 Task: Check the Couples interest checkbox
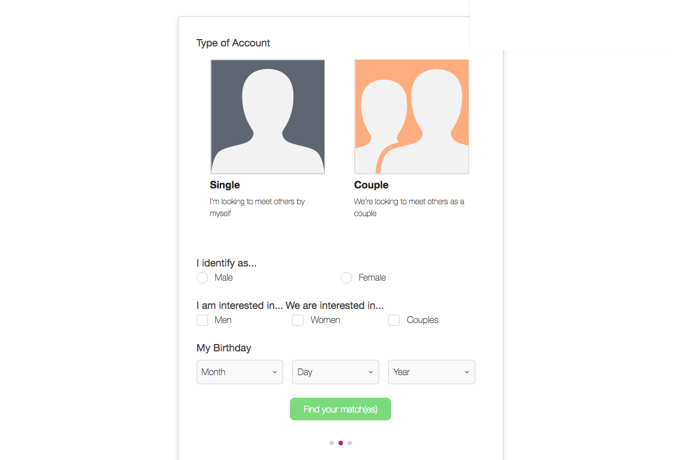(394, 320)
